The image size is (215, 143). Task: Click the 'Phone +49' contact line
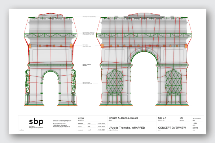[61, 127]
